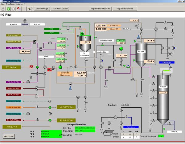This screenshot has width=185, height=144.
Task: Open the Datei menu
Action: (3, 5)
